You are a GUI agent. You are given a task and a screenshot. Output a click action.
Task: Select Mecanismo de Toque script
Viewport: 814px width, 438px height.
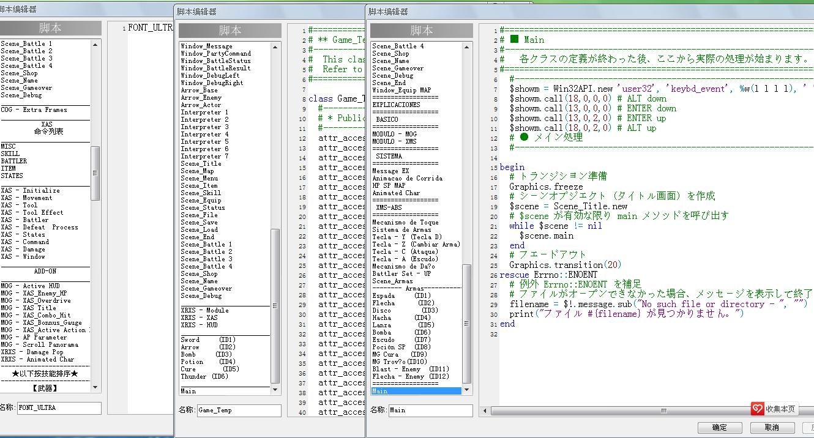(406, 222)
